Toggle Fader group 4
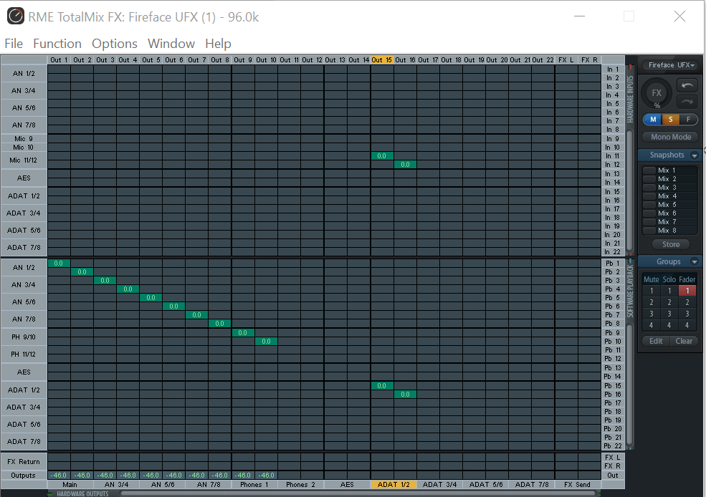The width and height of the screenshot is (706, 497). pyautogui.click(x=687, y=324)
